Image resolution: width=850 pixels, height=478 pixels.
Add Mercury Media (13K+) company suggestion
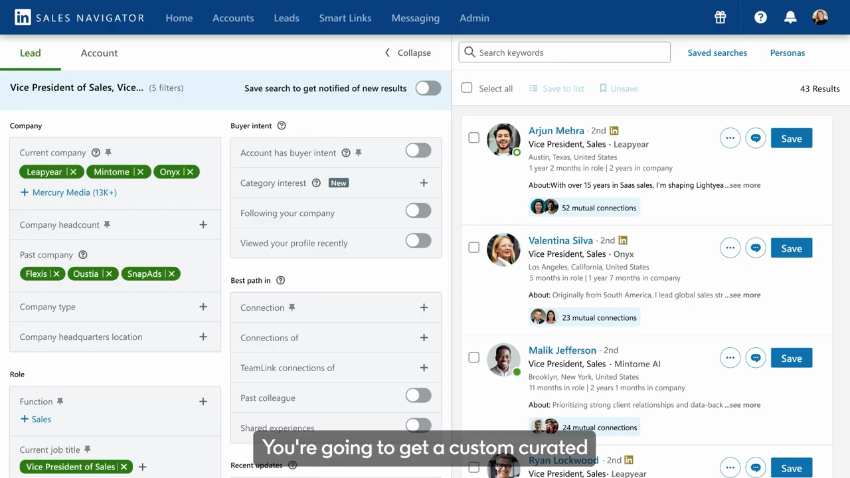click(68, 193)
